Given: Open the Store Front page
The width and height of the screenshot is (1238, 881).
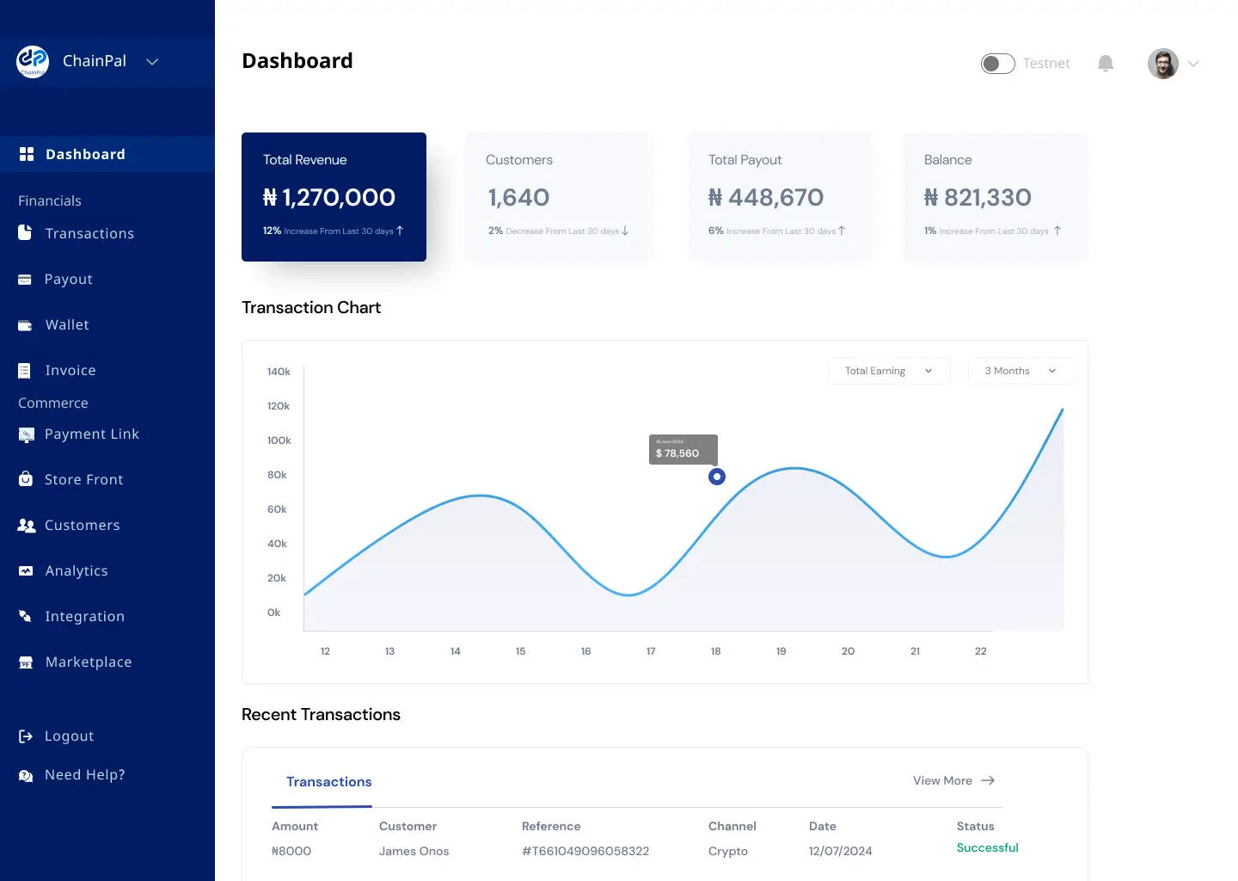Looking at the screenshot, I should tap(83, 479).
